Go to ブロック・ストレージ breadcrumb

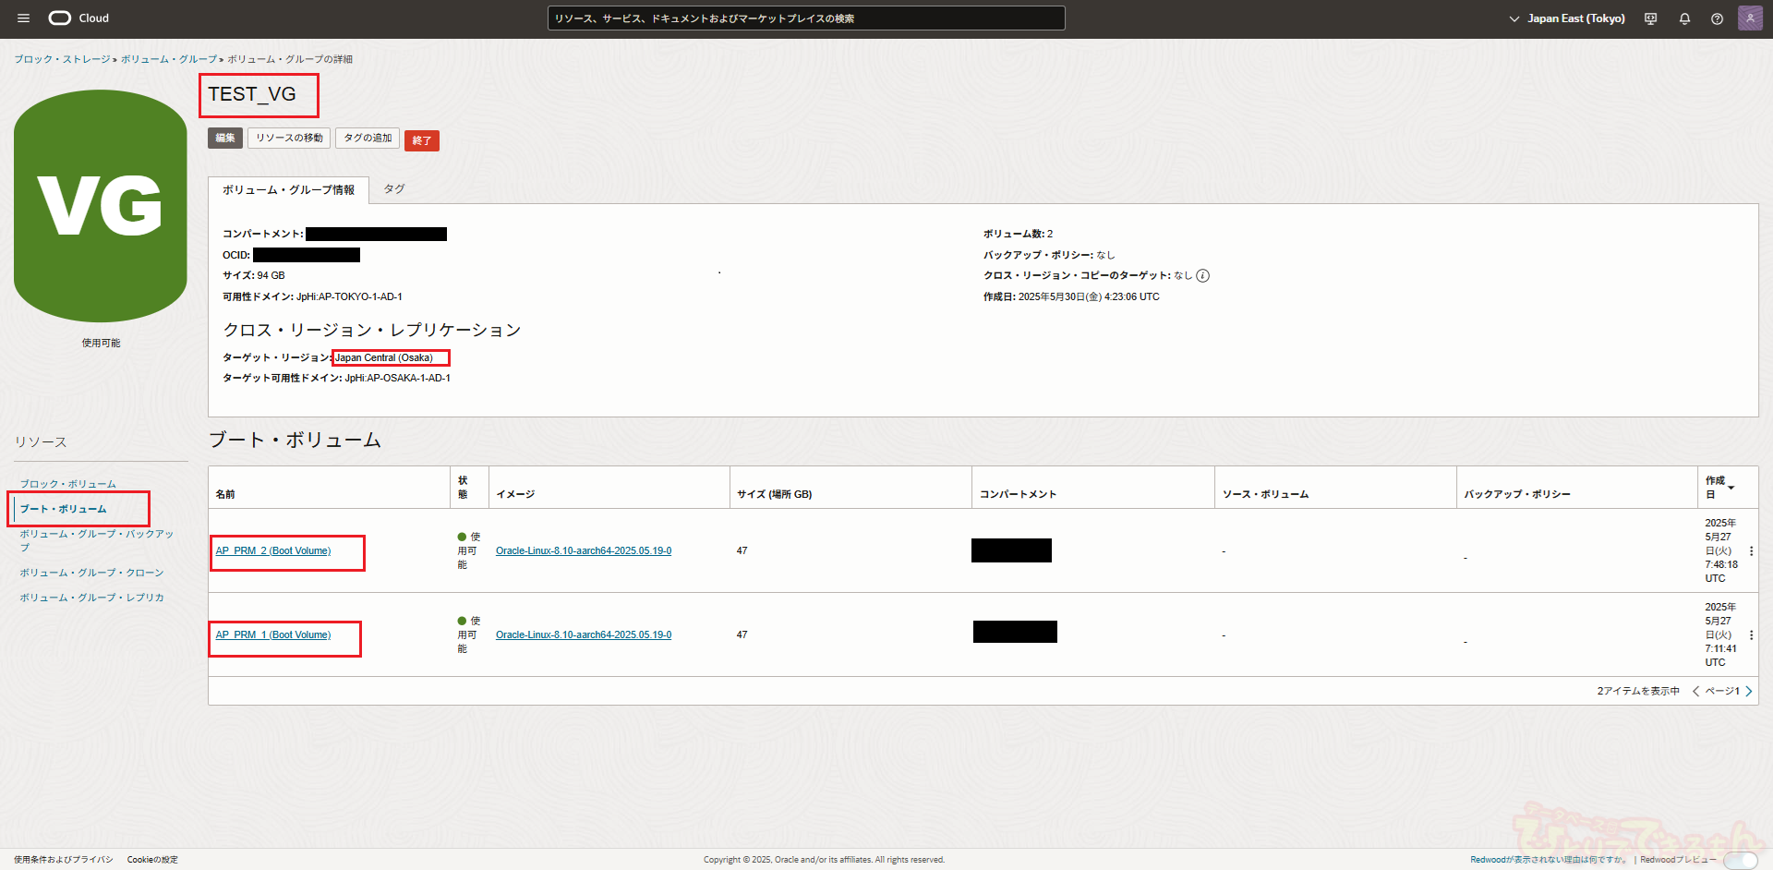click(x=62, y=59)
